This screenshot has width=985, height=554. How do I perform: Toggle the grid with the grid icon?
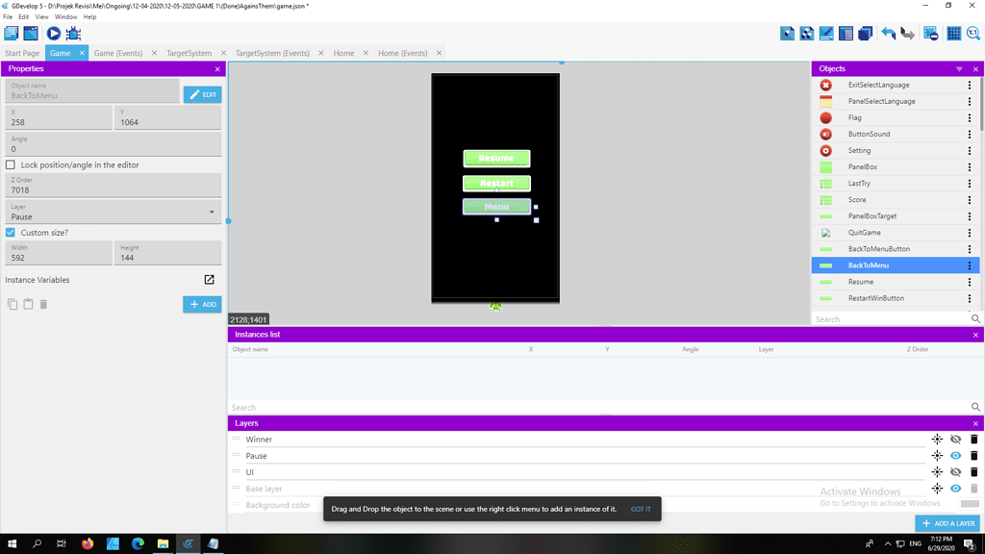pos(953,32)
